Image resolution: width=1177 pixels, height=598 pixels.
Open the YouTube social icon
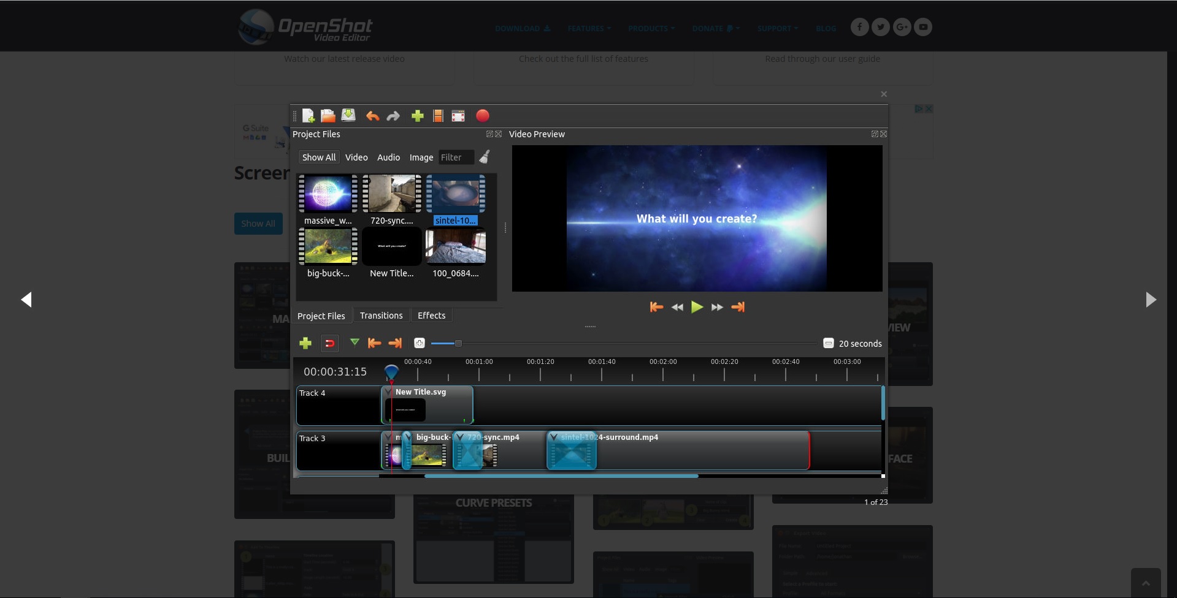(923, 27)
